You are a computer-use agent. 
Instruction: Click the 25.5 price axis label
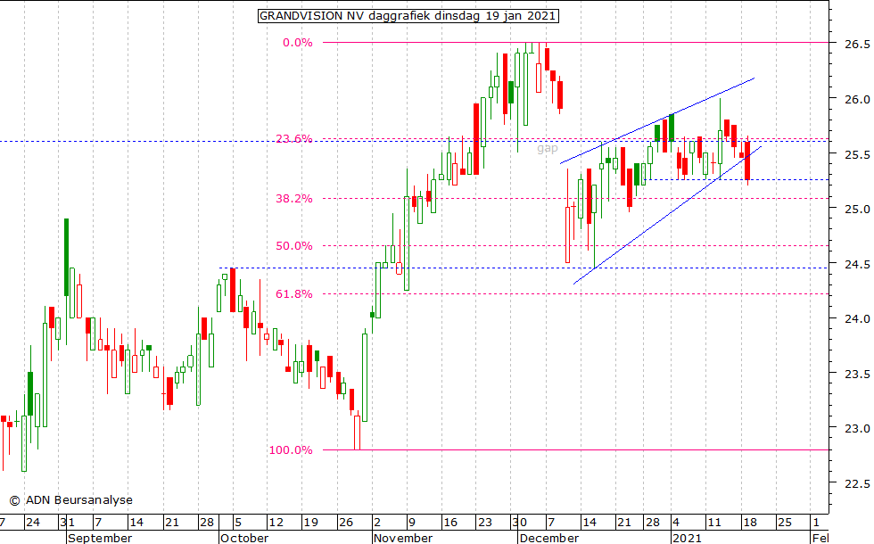857,155
